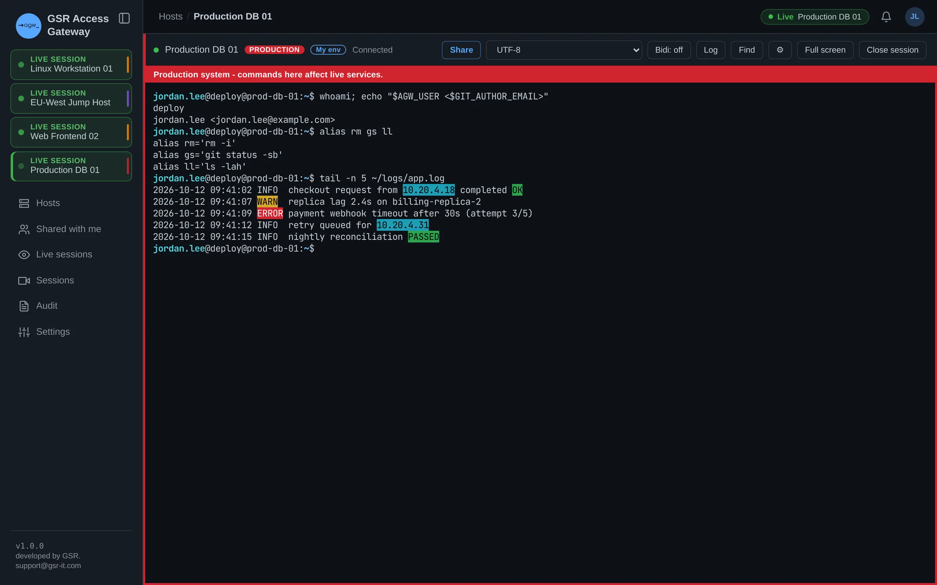Click jordan.lee <jordan.lee@example.com> output line
The width and height of the screenshot is (937, 585).
point(244,120)
